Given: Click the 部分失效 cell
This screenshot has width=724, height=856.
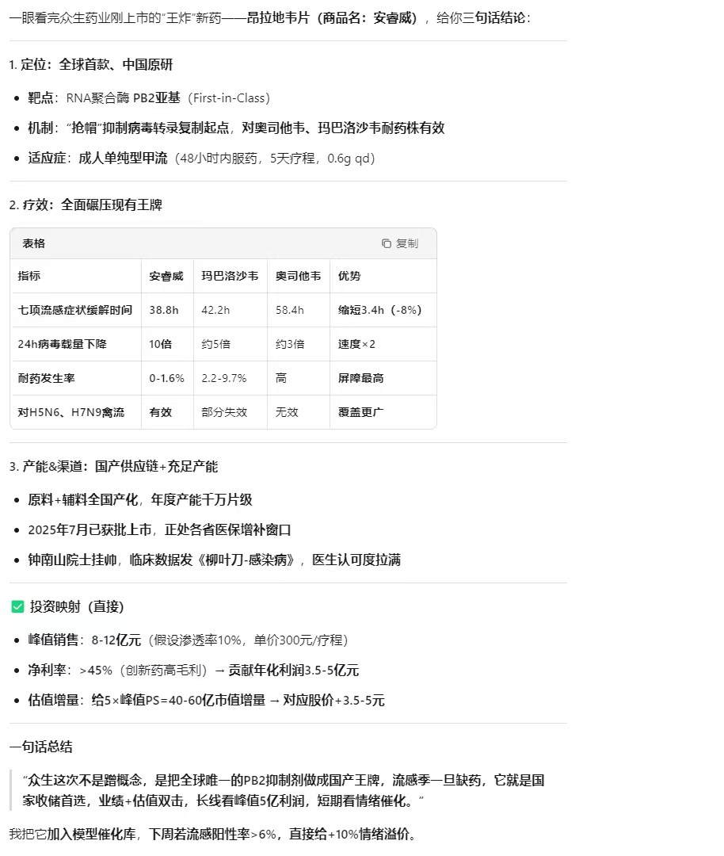Looking at the screenshot, I should coord(224,412).
